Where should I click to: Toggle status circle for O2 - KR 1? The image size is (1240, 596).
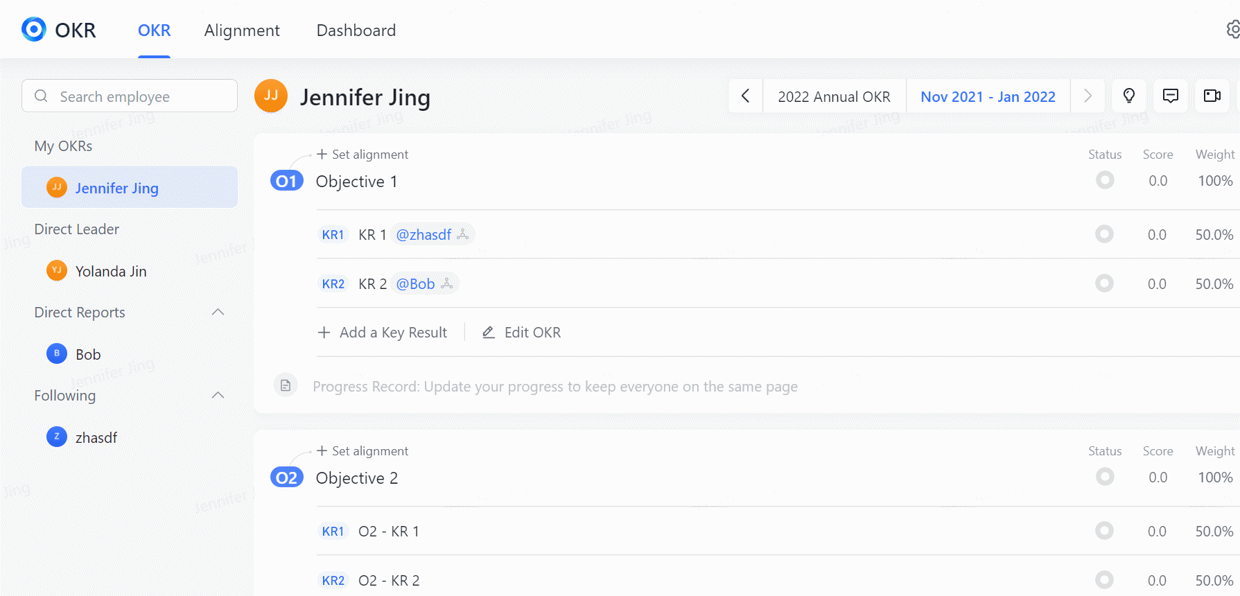pyautogui.click(x=1104, y=531)
